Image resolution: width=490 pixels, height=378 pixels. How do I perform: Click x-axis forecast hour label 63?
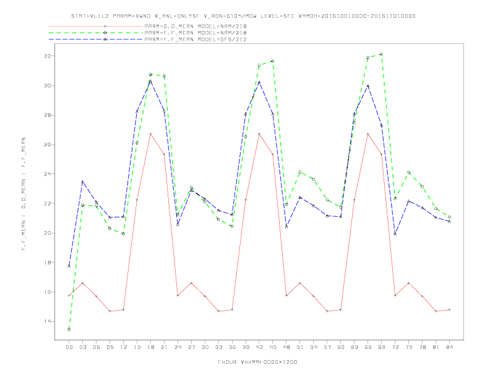click(x=355, y=347)
